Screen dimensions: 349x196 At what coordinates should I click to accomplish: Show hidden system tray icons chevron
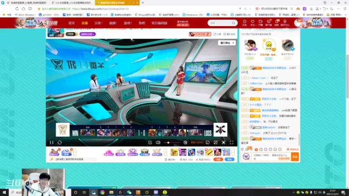point(294,193)
